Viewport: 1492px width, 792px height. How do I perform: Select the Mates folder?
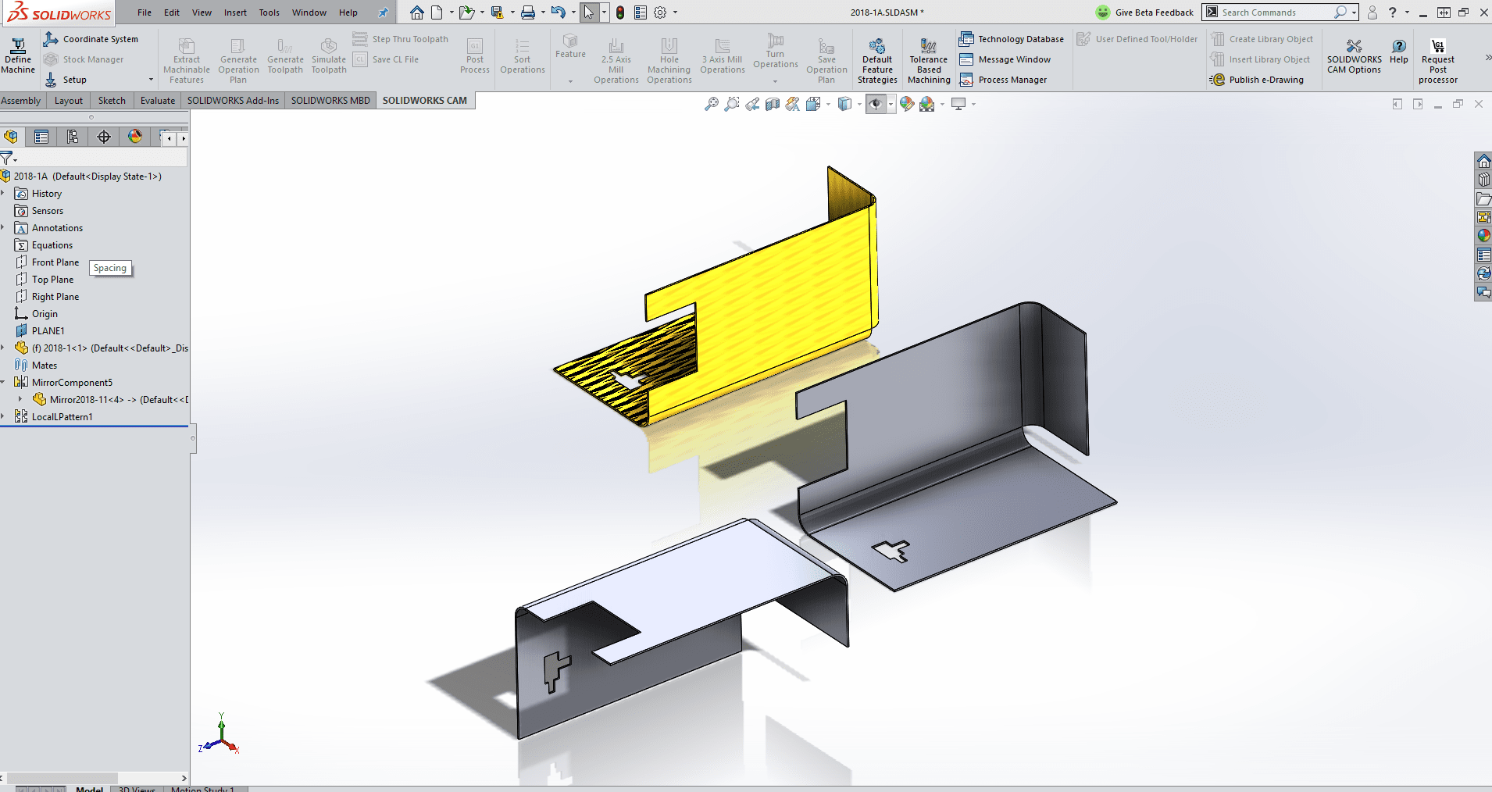(44, 366)
